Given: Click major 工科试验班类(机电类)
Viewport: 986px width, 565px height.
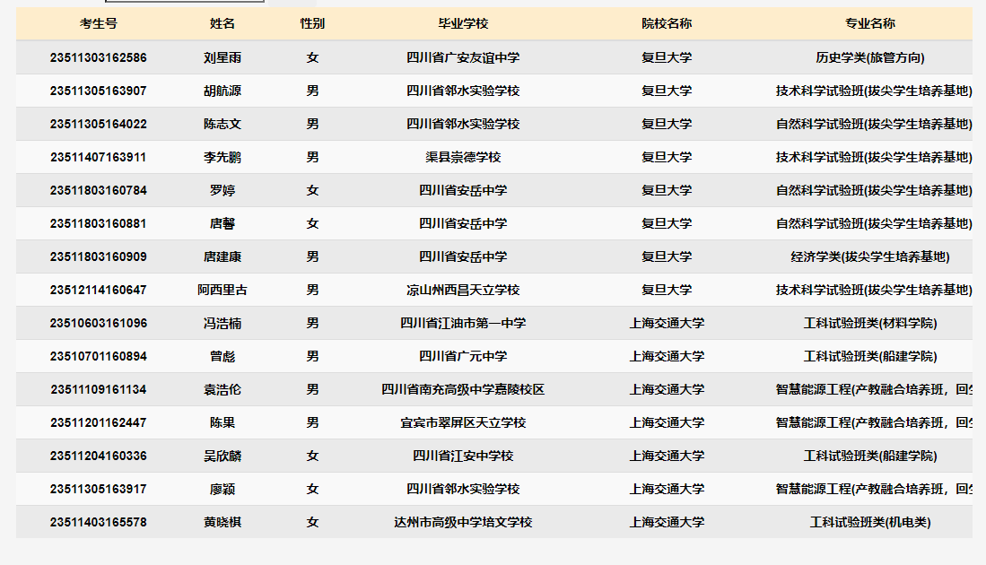Looking at the screenshot, I should (870, 522).
